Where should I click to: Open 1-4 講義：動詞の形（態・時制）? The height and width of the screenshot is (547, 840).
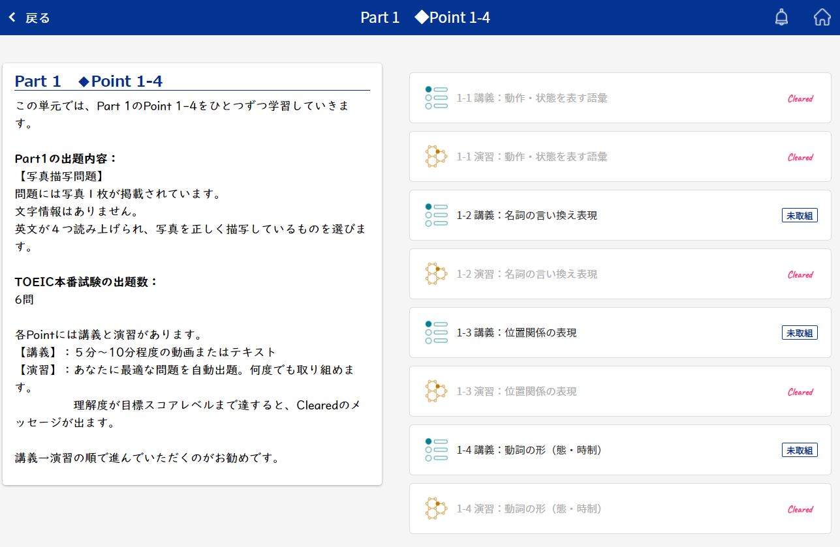coord(529,450)
